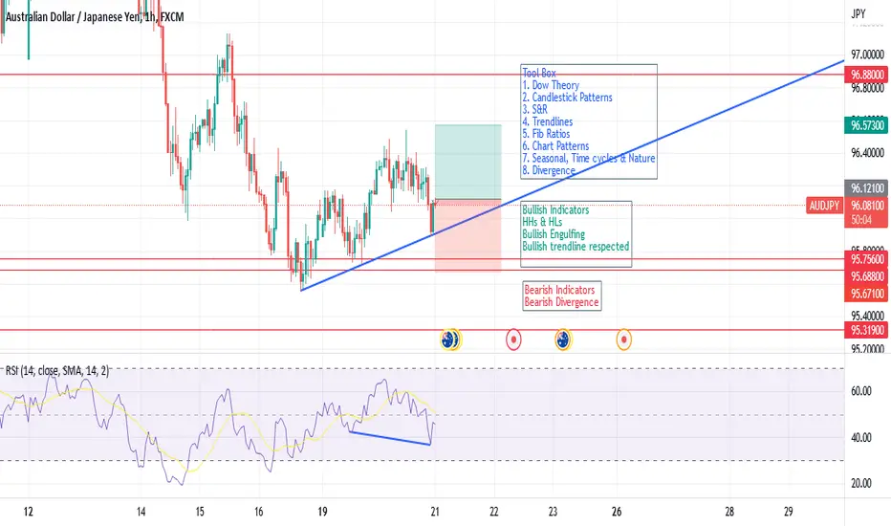Viewport: 891px width, 526px height.
Task: Click the 'Bullish Engulfing' text line
Action: tap(554, 234)
